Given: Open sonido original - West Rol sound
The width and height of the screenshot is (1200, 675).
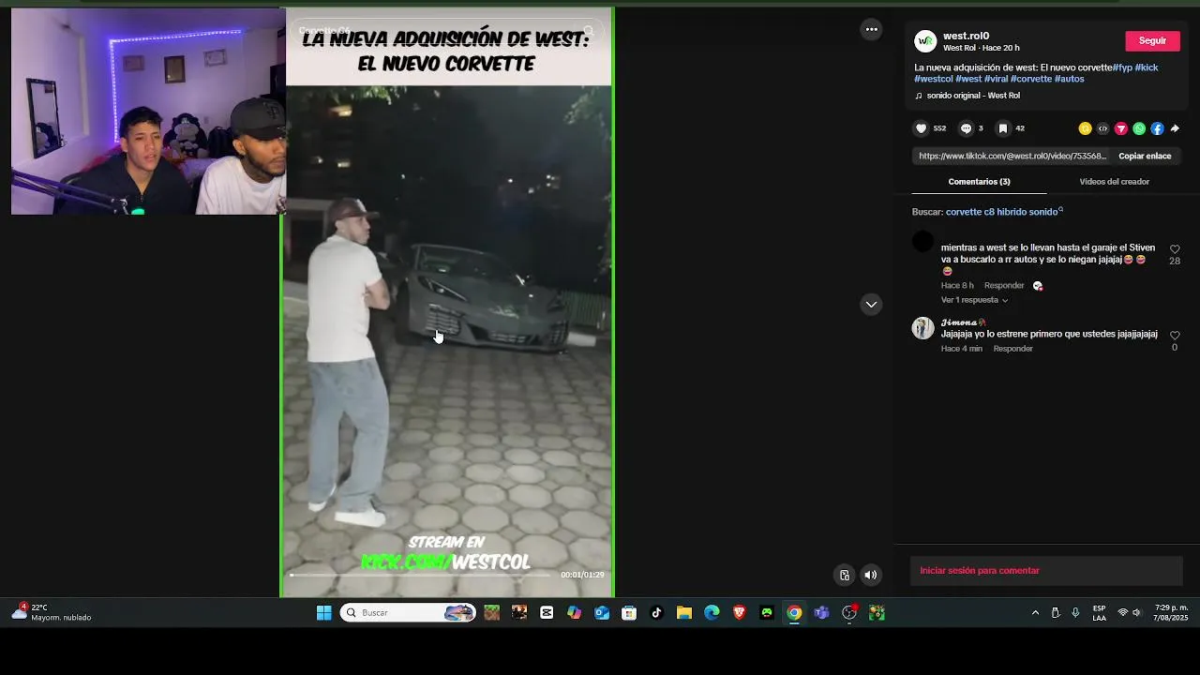Looking at the screenshot, I should (x=973, y=96).
